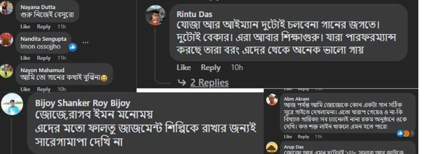Open Nayana Dutta's profile picture
Viewport: 427px width, 154px height.
[x=6, y=8]
